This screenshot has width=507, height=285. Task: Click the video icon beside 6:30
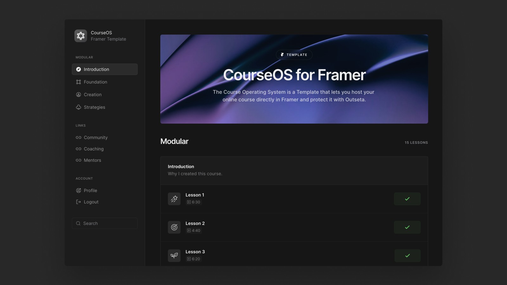pyautogui.click(x=189, y=202)
